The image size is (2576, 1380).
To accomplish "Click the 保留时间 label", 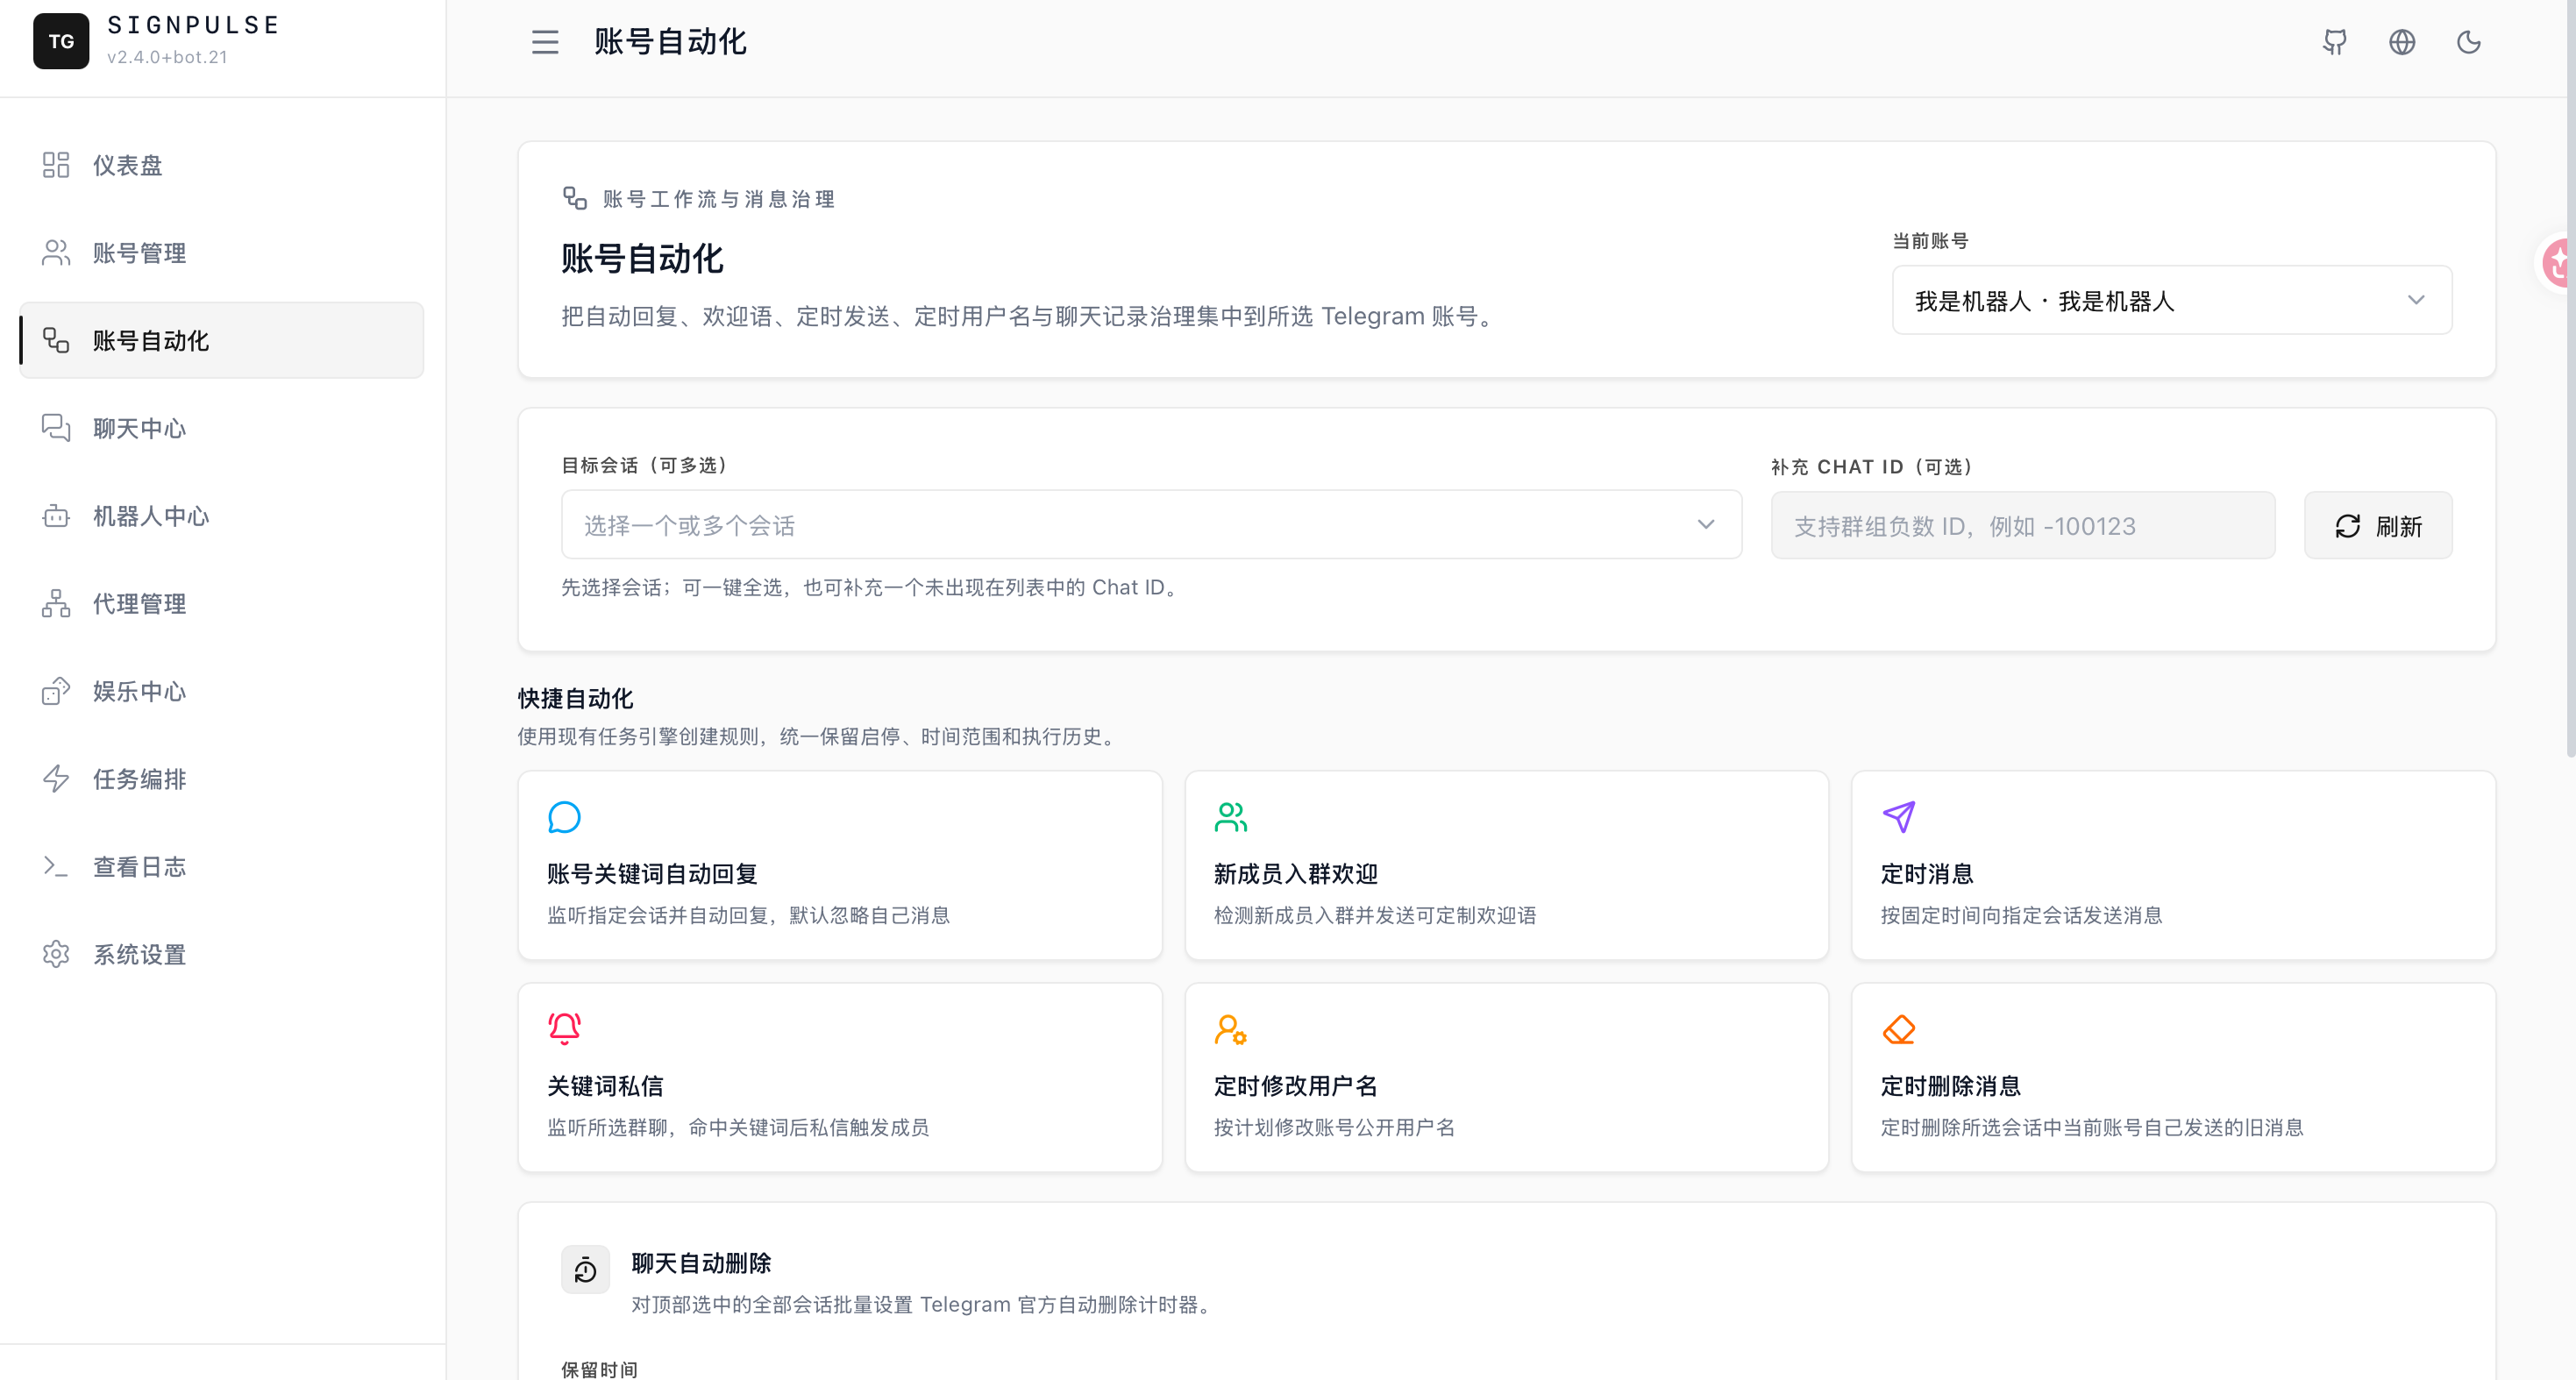I will [x=599, y=1369].
